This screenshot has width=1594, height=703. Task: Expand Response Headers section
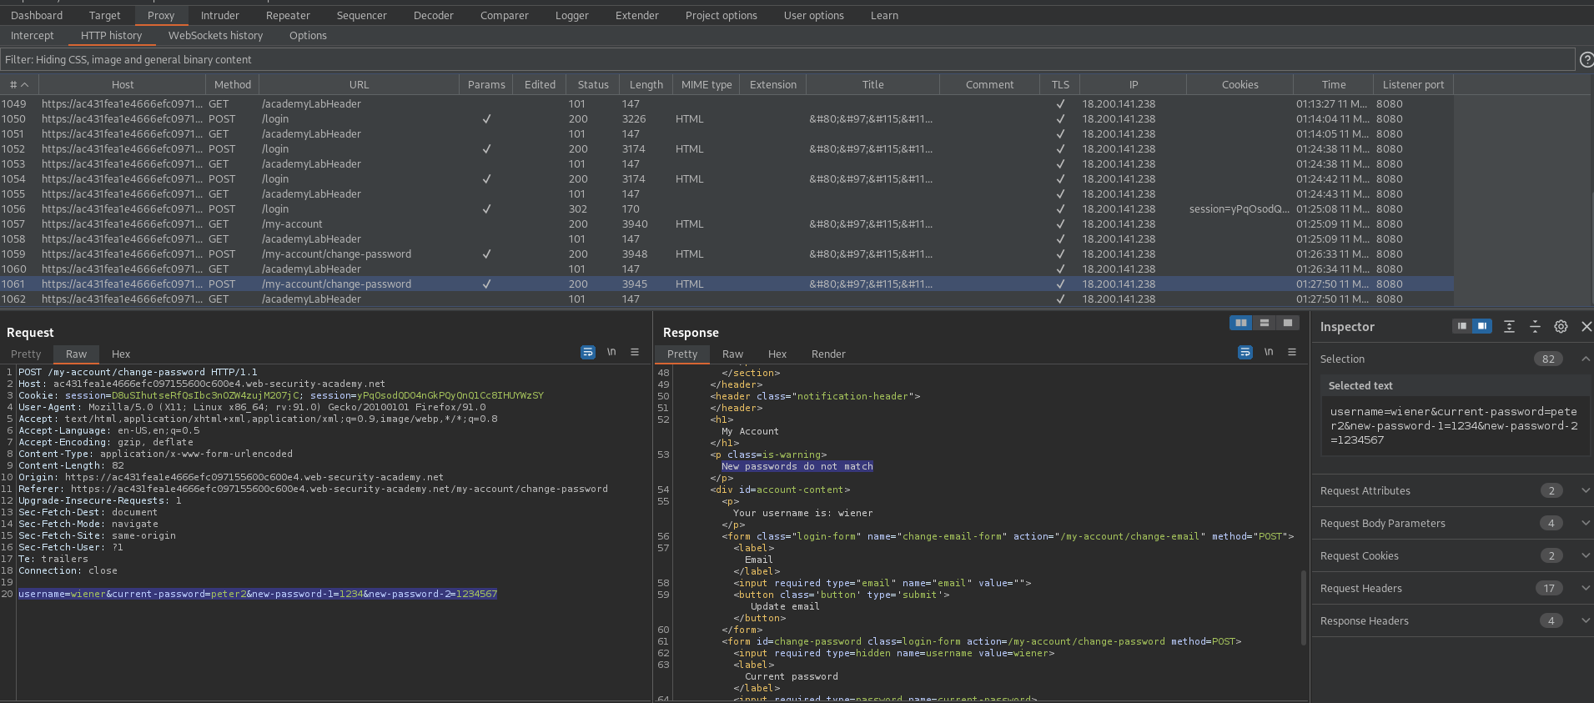point(1585,620)
